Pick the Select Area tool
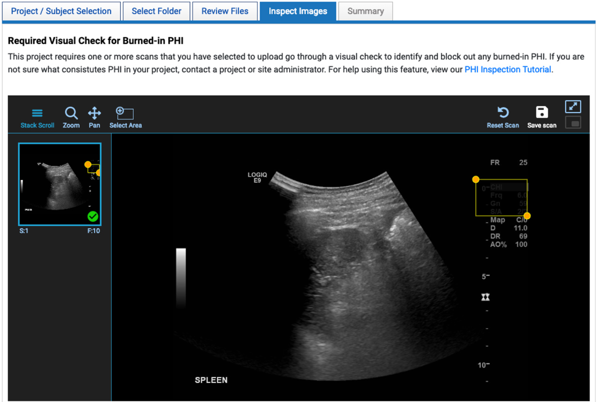This screenshot has height=402, width=597. pyautogui.click(x=125, y=118)
